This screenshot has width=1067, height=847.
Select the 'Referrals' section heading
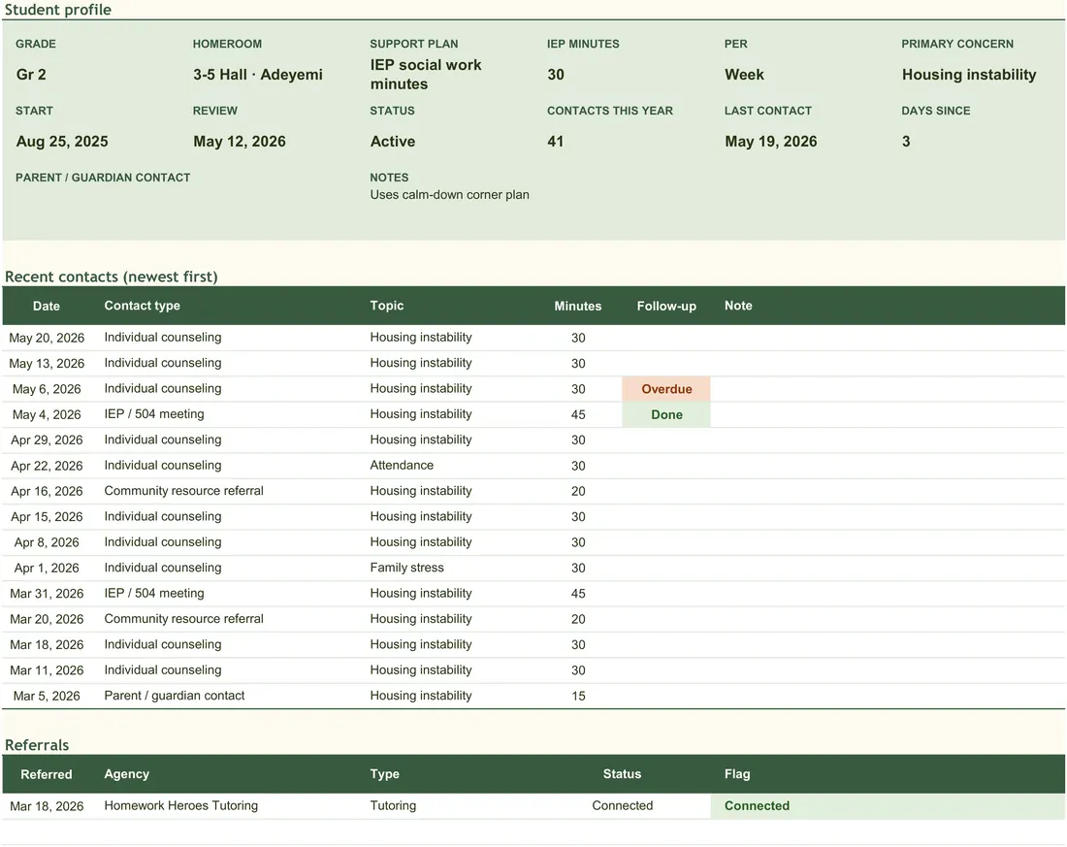[37, 745]
